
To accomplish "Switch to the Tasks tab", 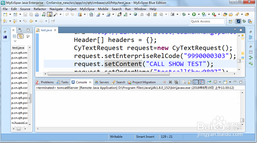I will (x=62, y=82).
